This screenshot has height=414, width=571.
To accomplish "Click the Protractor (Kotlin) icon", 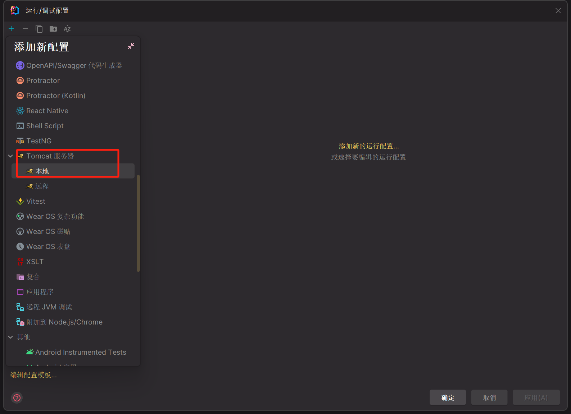I will click(20, 96).
